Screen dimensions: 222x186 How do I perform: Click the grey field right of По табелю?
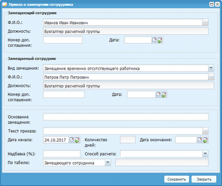pyautogui.click(x=162, y=162)
